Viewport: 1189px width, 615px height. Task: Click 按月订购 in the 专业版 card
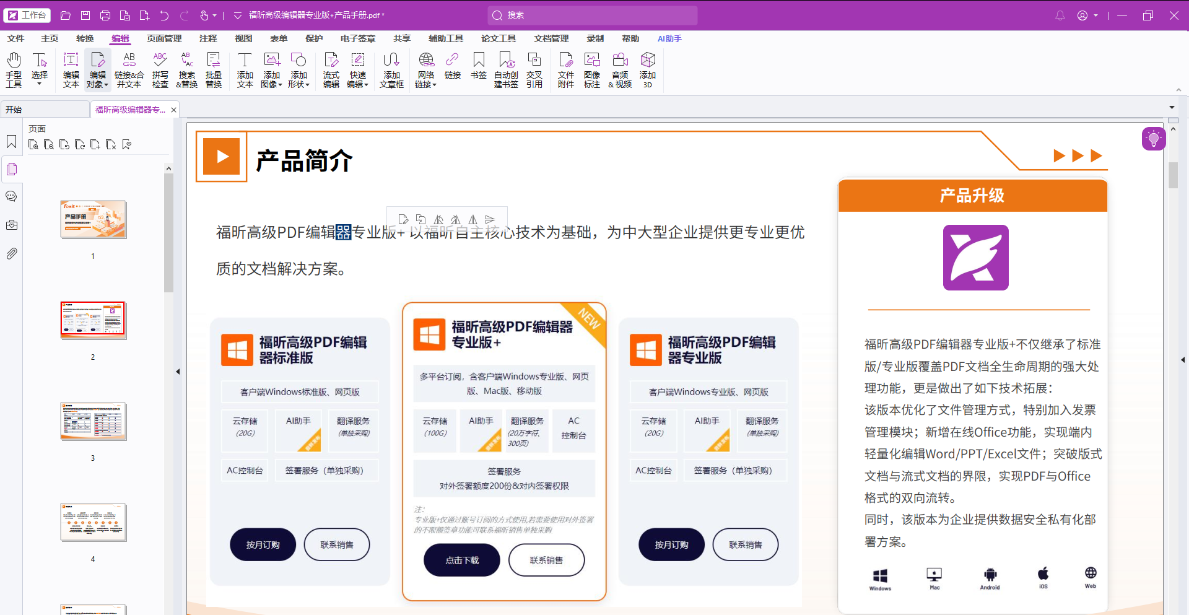coord(671,545)
